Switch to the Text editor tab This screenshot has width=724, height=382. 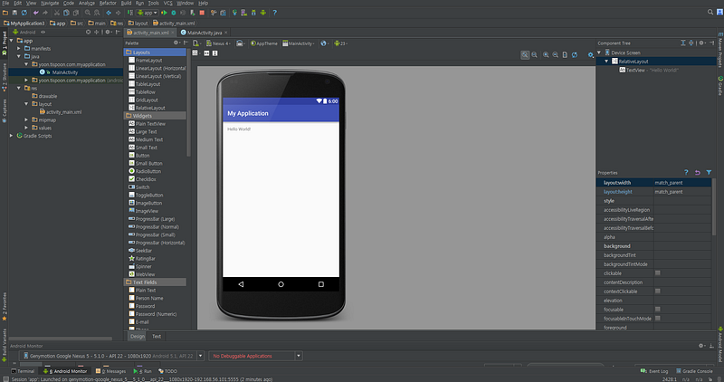pyautogui.click(x=157, y=336)
